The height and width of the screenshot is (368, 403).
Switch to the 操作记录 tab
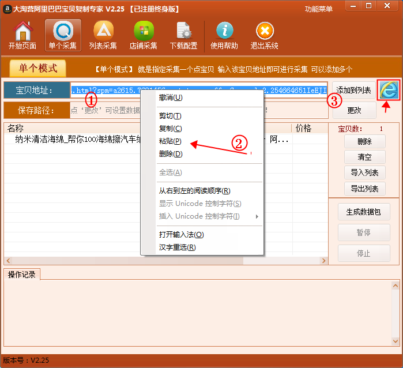(22, 275)
